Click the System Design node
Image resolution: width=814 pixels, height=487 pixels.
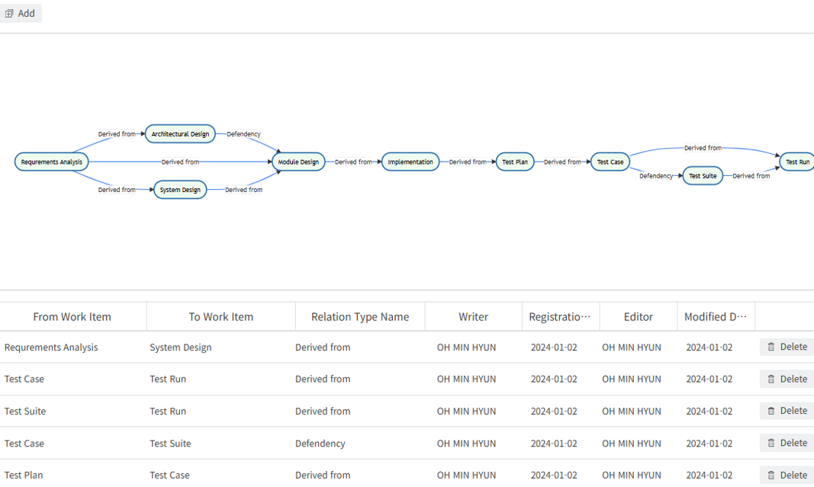coord(180,190)
